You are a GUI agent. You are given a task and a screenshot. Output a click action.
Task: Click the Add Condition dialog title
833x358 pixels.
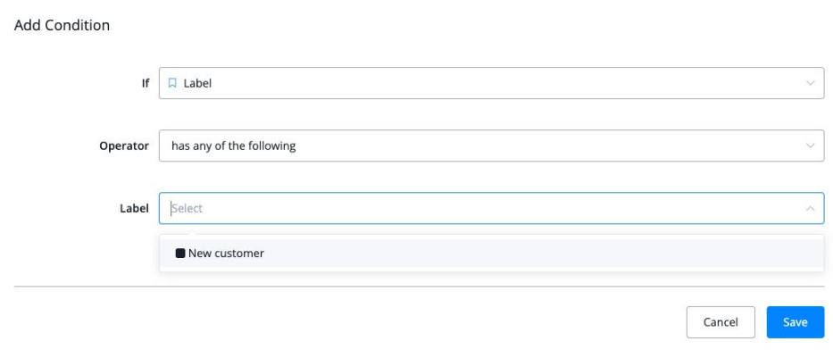[x=62, y=25]
